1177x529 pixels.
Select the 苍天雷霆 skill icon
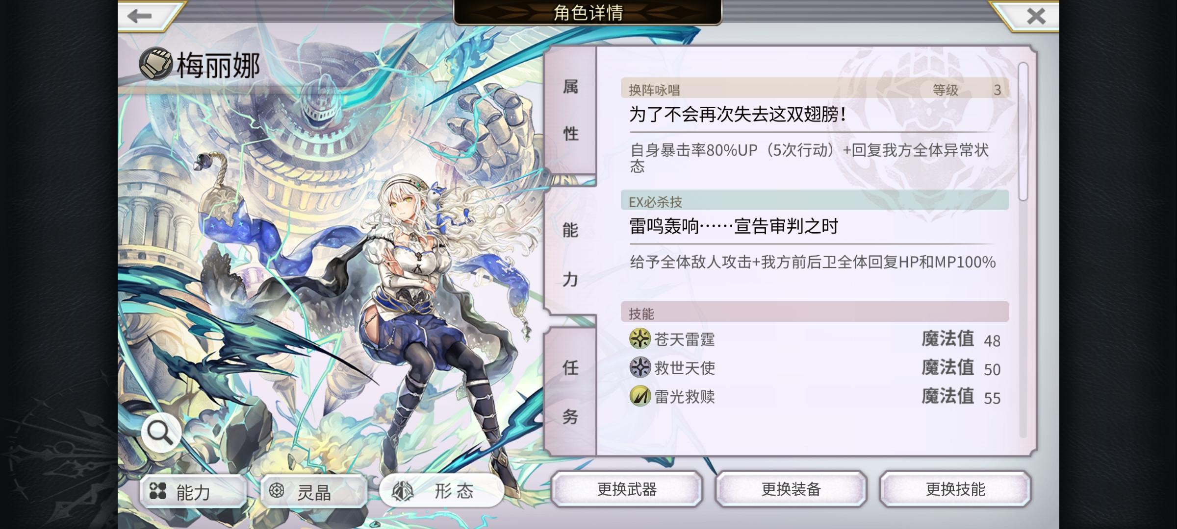[x=640, y=339]
